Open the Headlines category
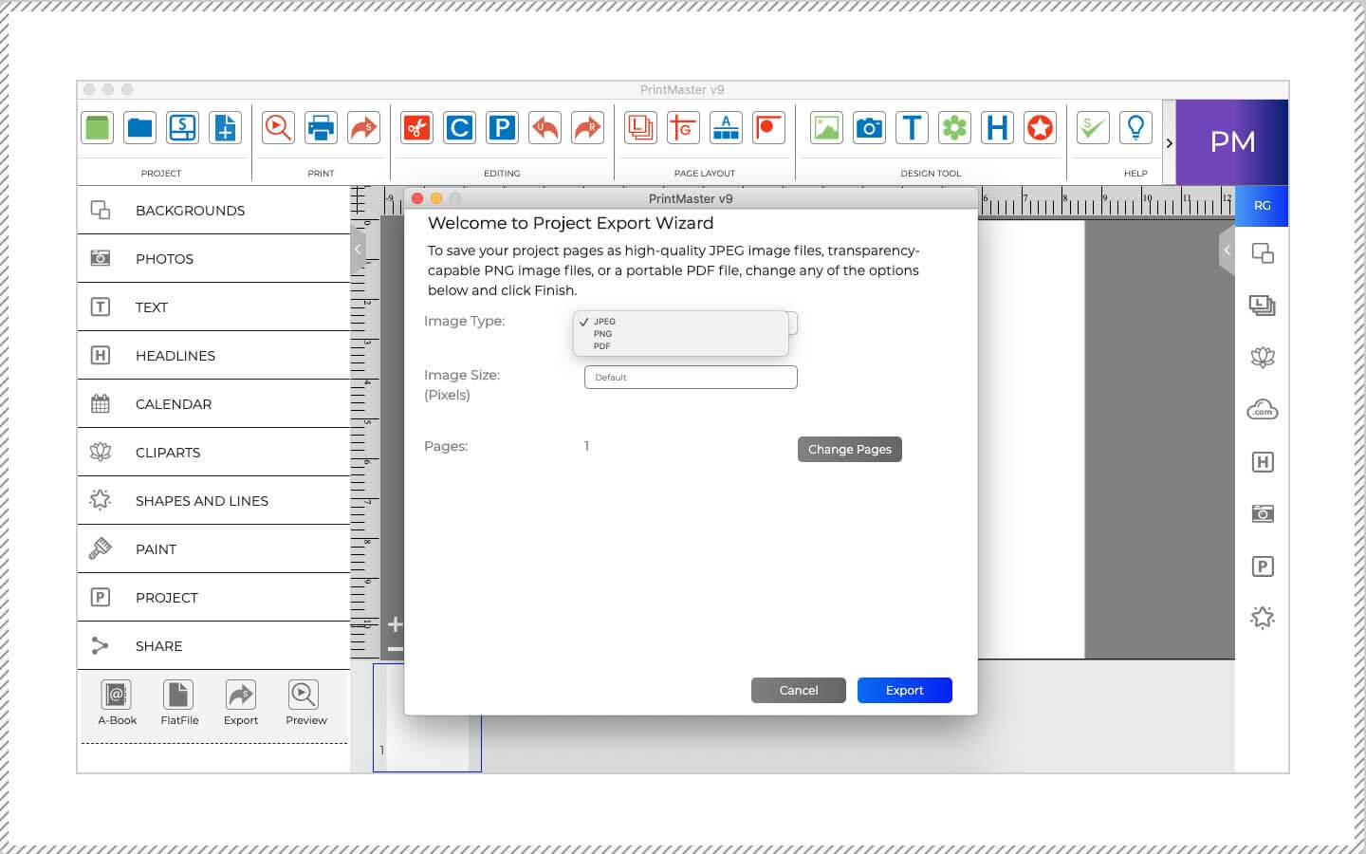 213,355
